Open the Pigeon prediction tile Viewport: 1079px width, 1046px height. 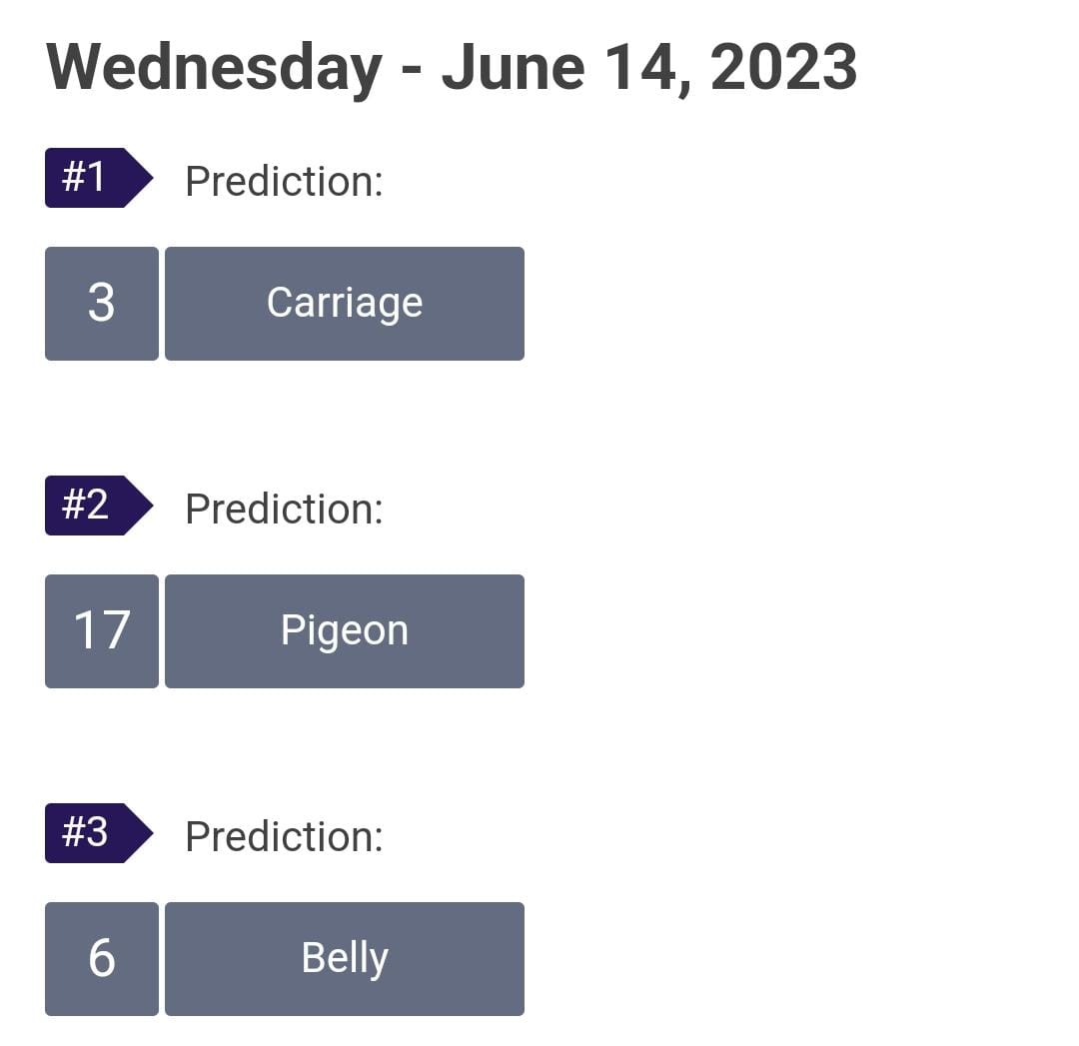pyautogui.click(x=345, y=631)
